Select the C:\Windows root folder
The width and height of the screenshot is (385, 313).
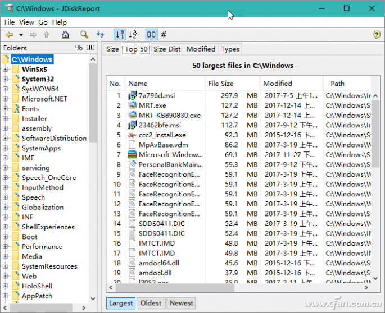coord(32,59)
